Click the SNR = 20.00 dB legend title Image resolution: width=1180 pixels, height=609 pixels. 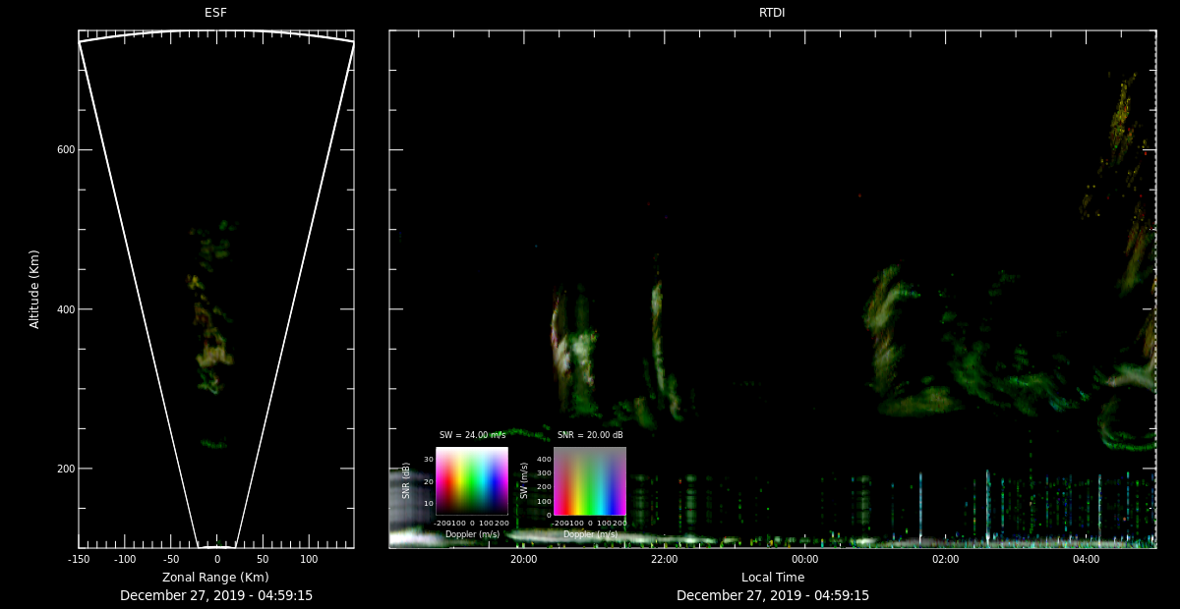point(590,435)
